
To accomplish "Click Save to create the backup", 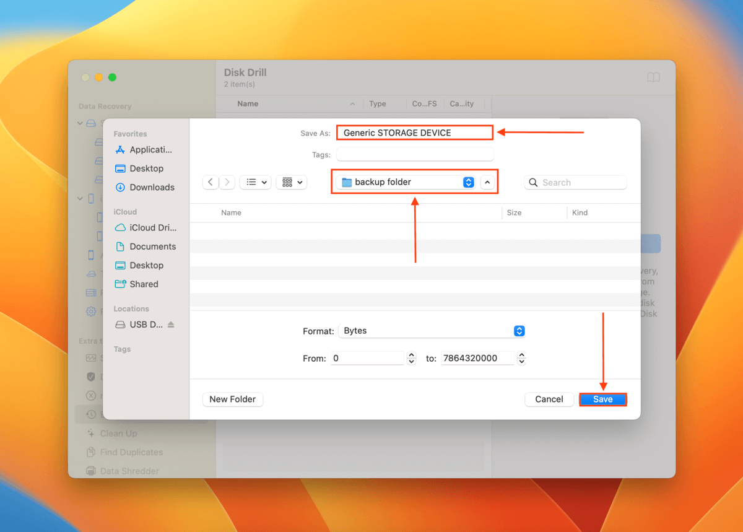I will [603, 399].
